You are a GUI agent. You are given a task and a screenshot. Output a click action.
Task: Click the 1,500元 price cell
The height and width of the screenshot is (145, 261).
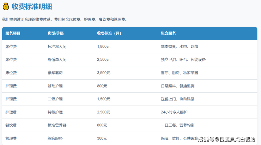pyautogui.click(x=104, y=99)
